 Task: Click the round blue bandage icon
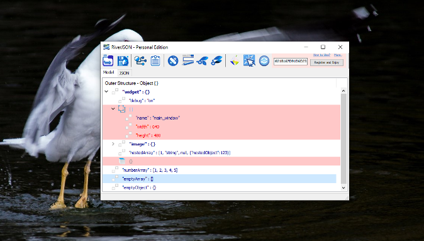173,60
